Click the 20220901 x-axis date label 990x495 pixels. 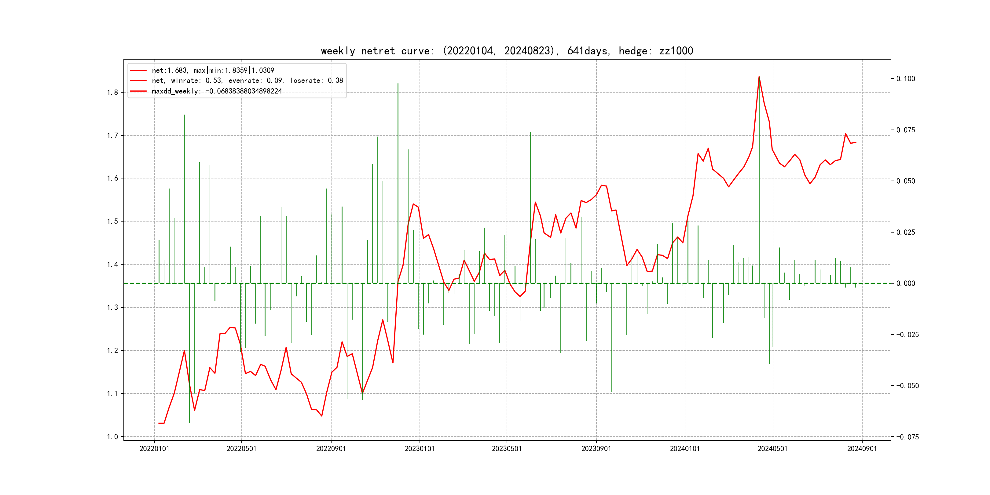pyautogui.click(x=331, y=449)
